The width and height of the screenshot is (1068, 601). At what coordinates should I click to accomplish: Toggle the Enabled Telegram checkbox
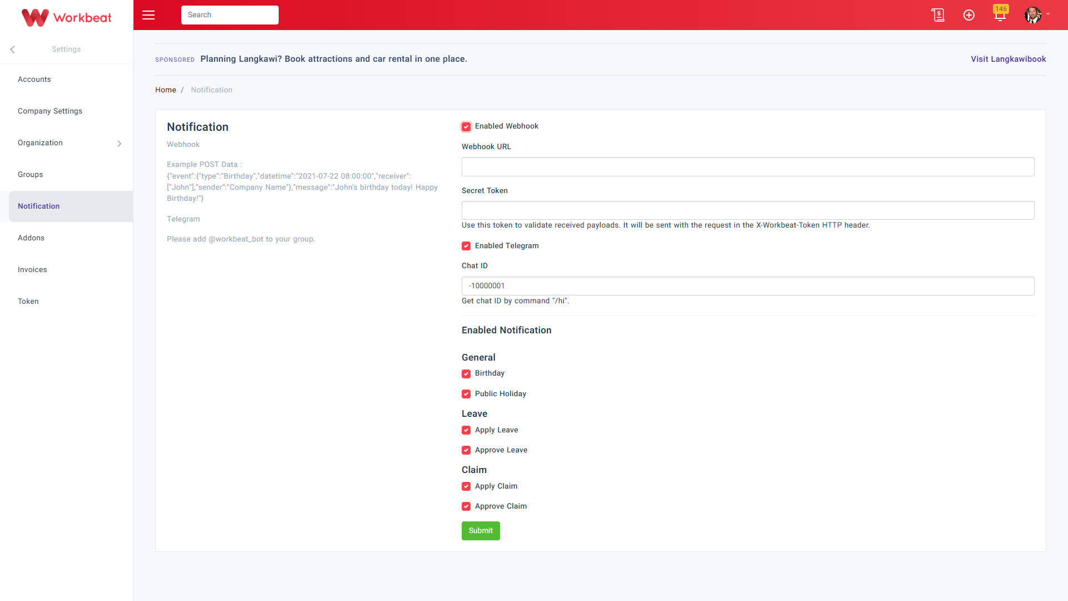pos(466,246)
